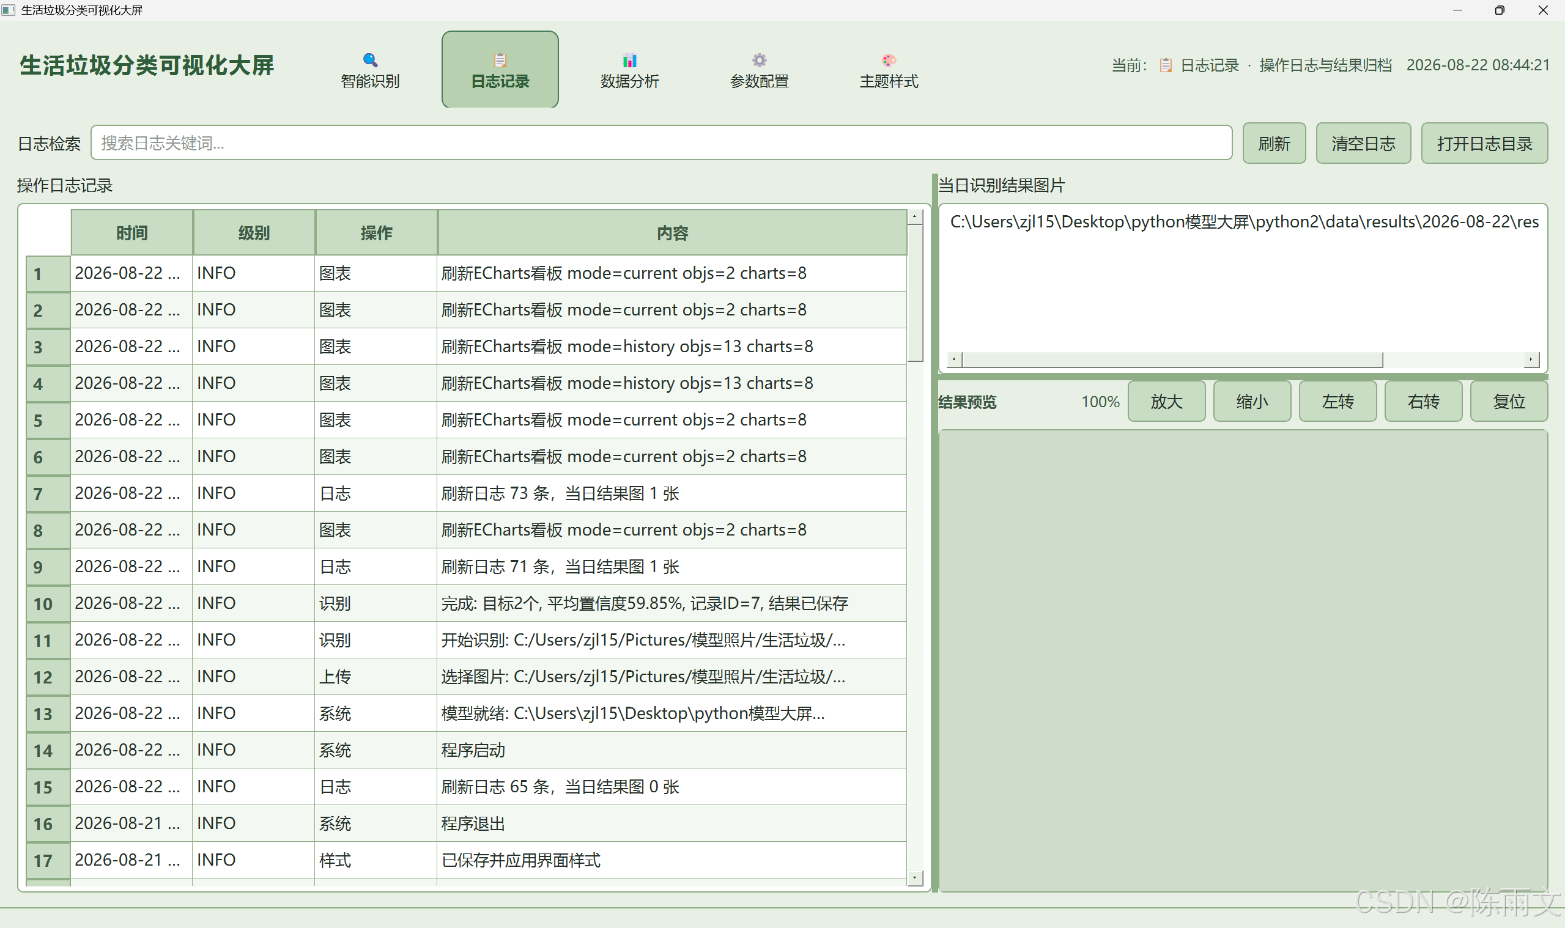Click the 清空日志 button
1565x928 pixels.
pos(1363,143)
